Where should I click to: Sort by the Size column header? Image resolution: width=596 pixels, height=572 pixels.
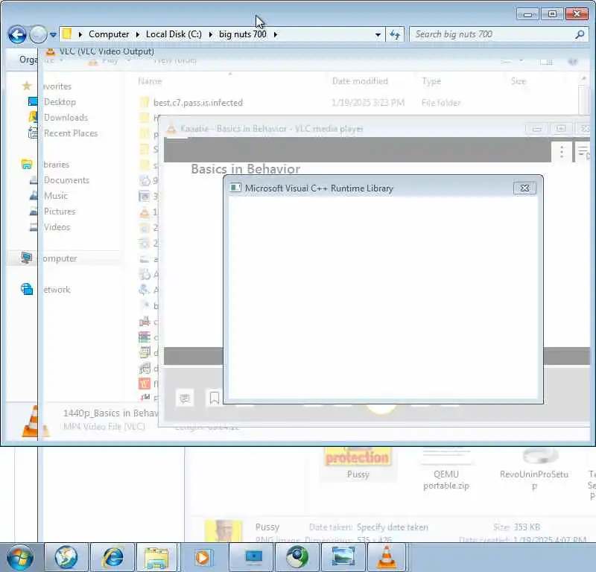[x=519, y=81]
